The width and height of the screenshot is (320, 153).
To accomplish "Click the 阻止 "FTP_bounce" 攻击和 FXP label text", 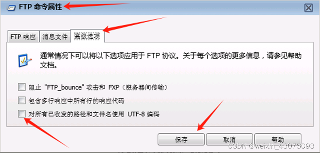I will pyautogui.click(x=98, y=87).
